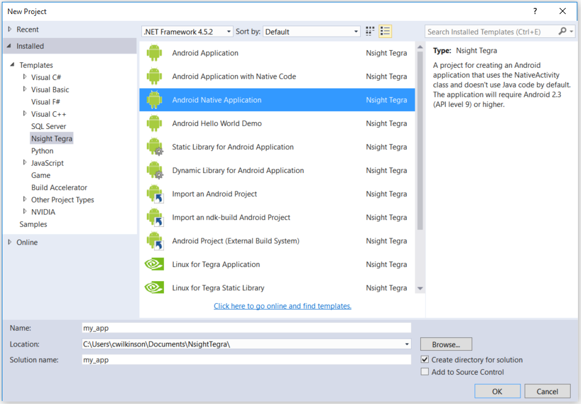Click the OK button
The width and height of the screenshot is (581, 404).
497,391
